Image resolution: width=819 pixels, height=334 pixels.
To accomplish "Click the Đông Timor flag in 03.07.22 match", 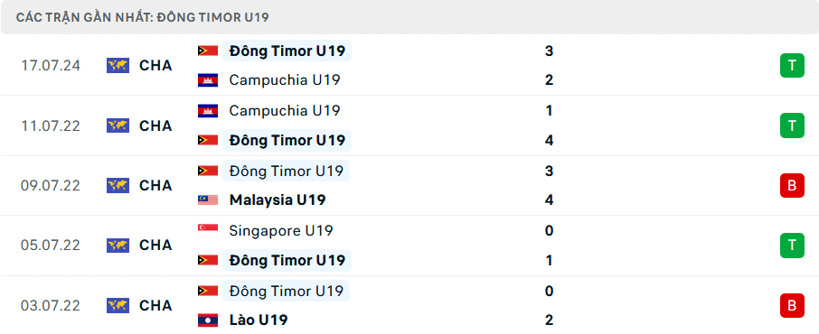I will tap(208, 291).
